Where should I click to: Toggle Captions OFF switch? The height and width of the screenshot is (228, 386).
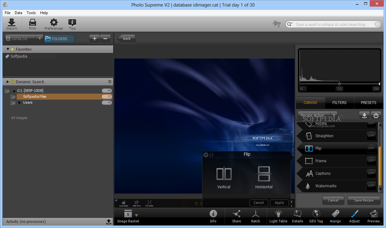[371, 174]
